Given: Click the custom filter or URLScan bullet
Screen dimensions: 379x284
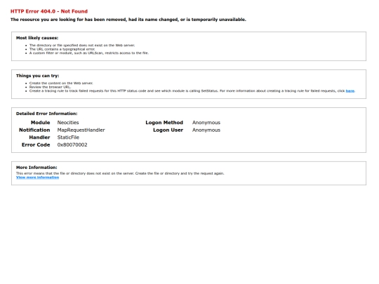Looking at the screenshot, I should pos(89,53).
